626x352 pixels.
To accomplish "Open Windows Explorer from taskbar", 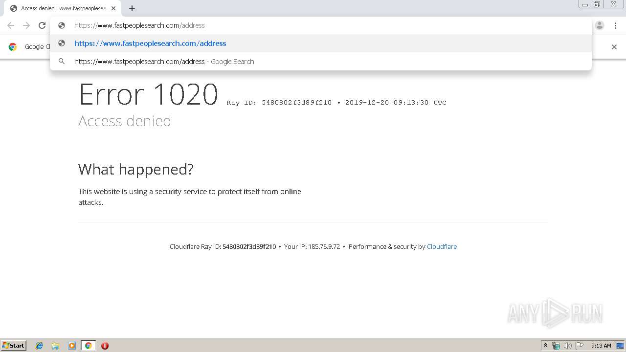I will 55,346.
